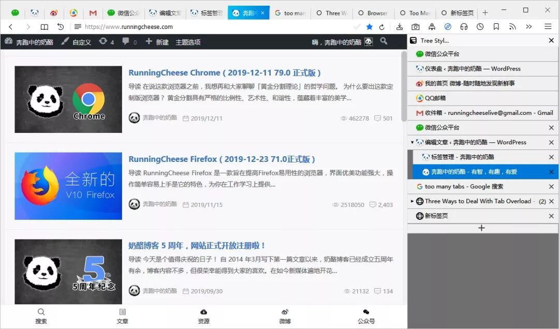Select 微信公众平台 pinned row in sidebar
This screenshot has width=559, height=329.
[483, 54]
